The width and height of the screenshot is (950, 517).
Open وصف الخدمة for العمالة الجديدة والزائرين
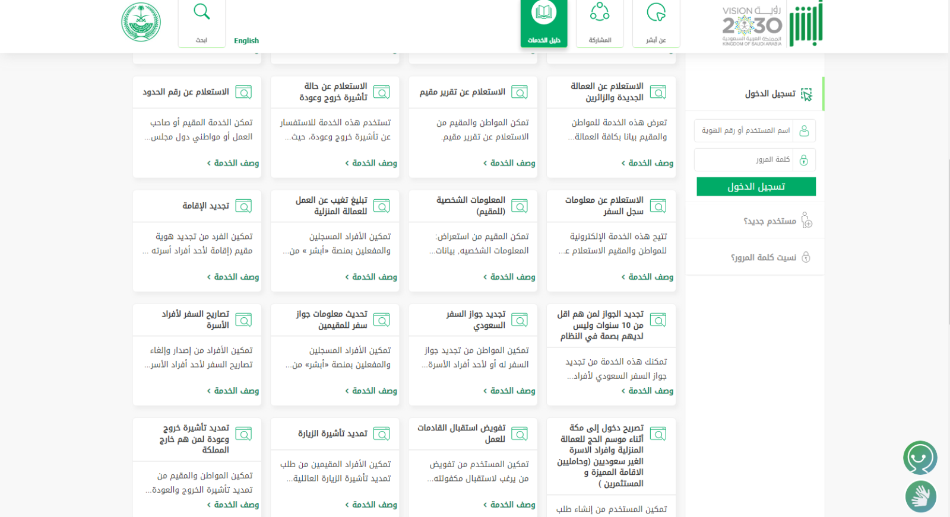[x=647, y=163]
